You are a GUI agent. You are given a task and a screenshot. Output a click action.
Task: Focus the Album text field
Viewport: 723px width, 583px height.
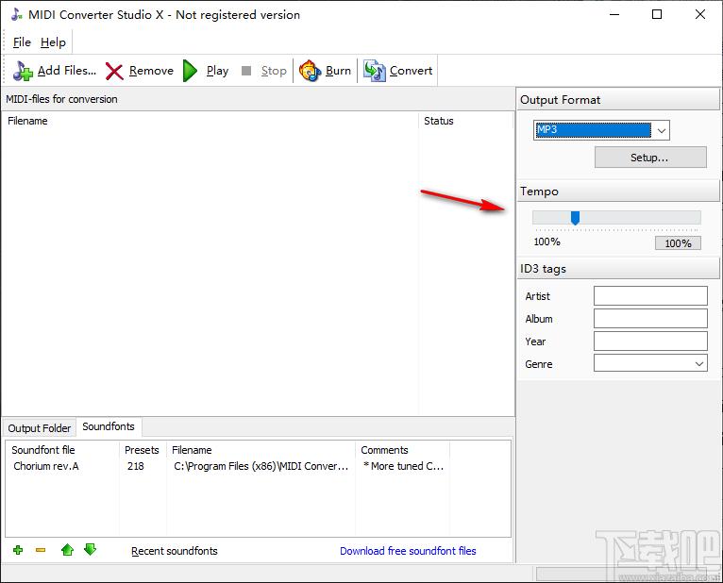click(650, 319)
